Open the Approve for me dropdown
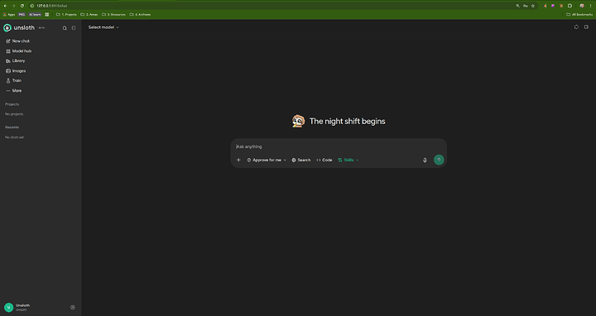The image size is (596, 316). pos(267,160)
